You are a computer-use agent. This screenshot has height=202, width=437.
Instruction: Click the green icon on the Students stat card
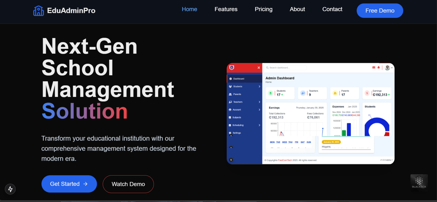pos(270,93)
